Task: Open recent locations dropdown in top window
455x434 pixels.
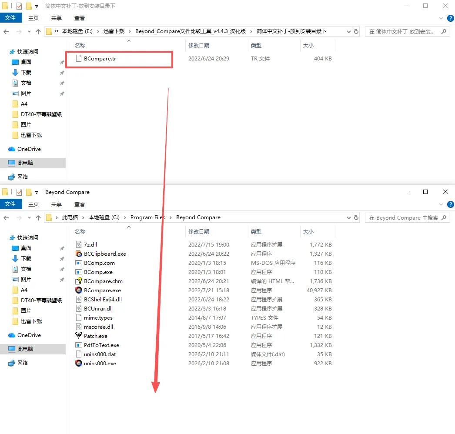Action: coord(29,32)
